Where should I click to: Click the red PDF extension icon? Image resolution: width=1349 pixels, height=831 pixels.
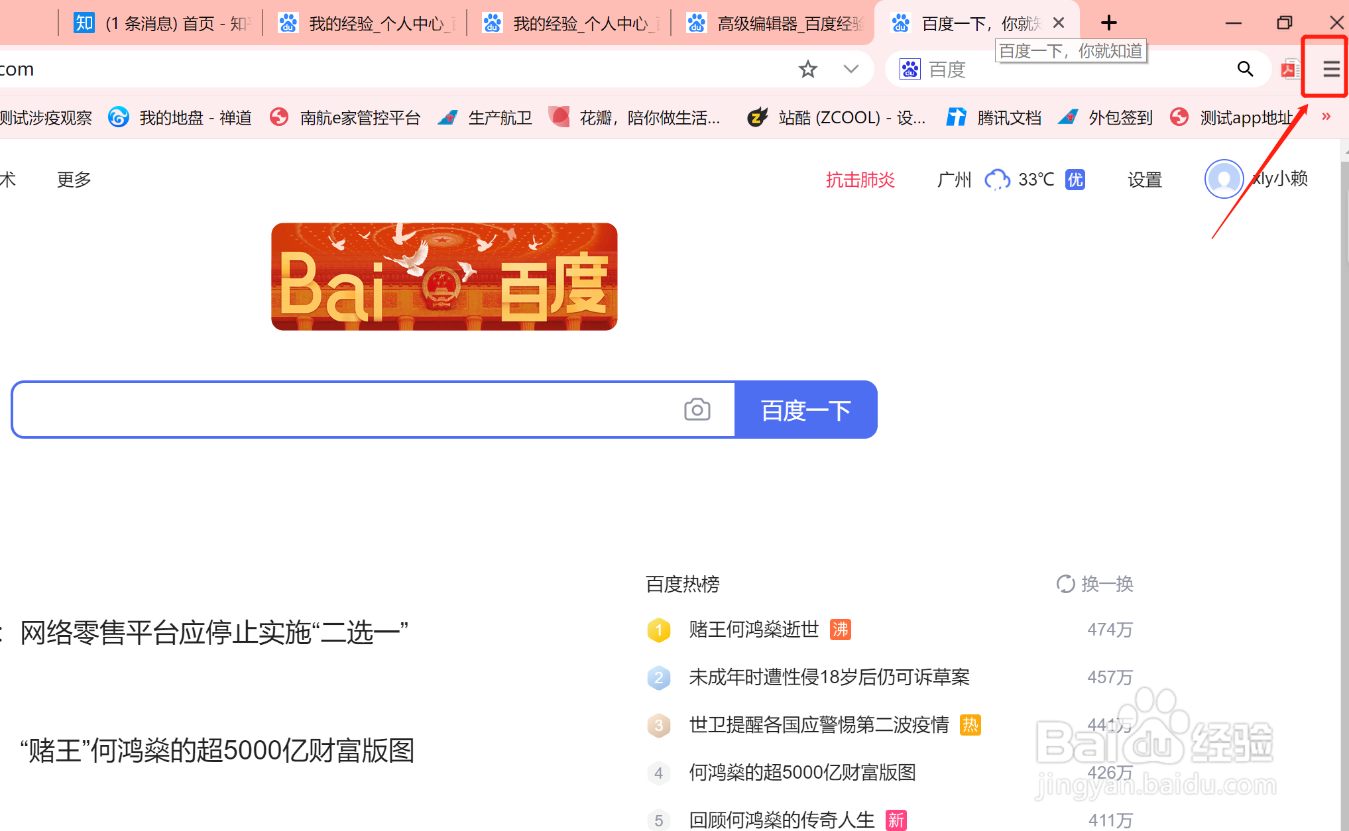coord(1290,69)
